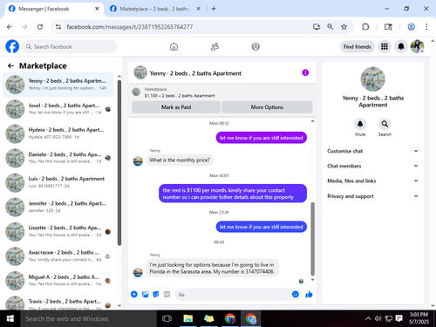This screenshot has height=327, width=436.
Task: Click the browser address bar URL
Action: coord(130,27)
